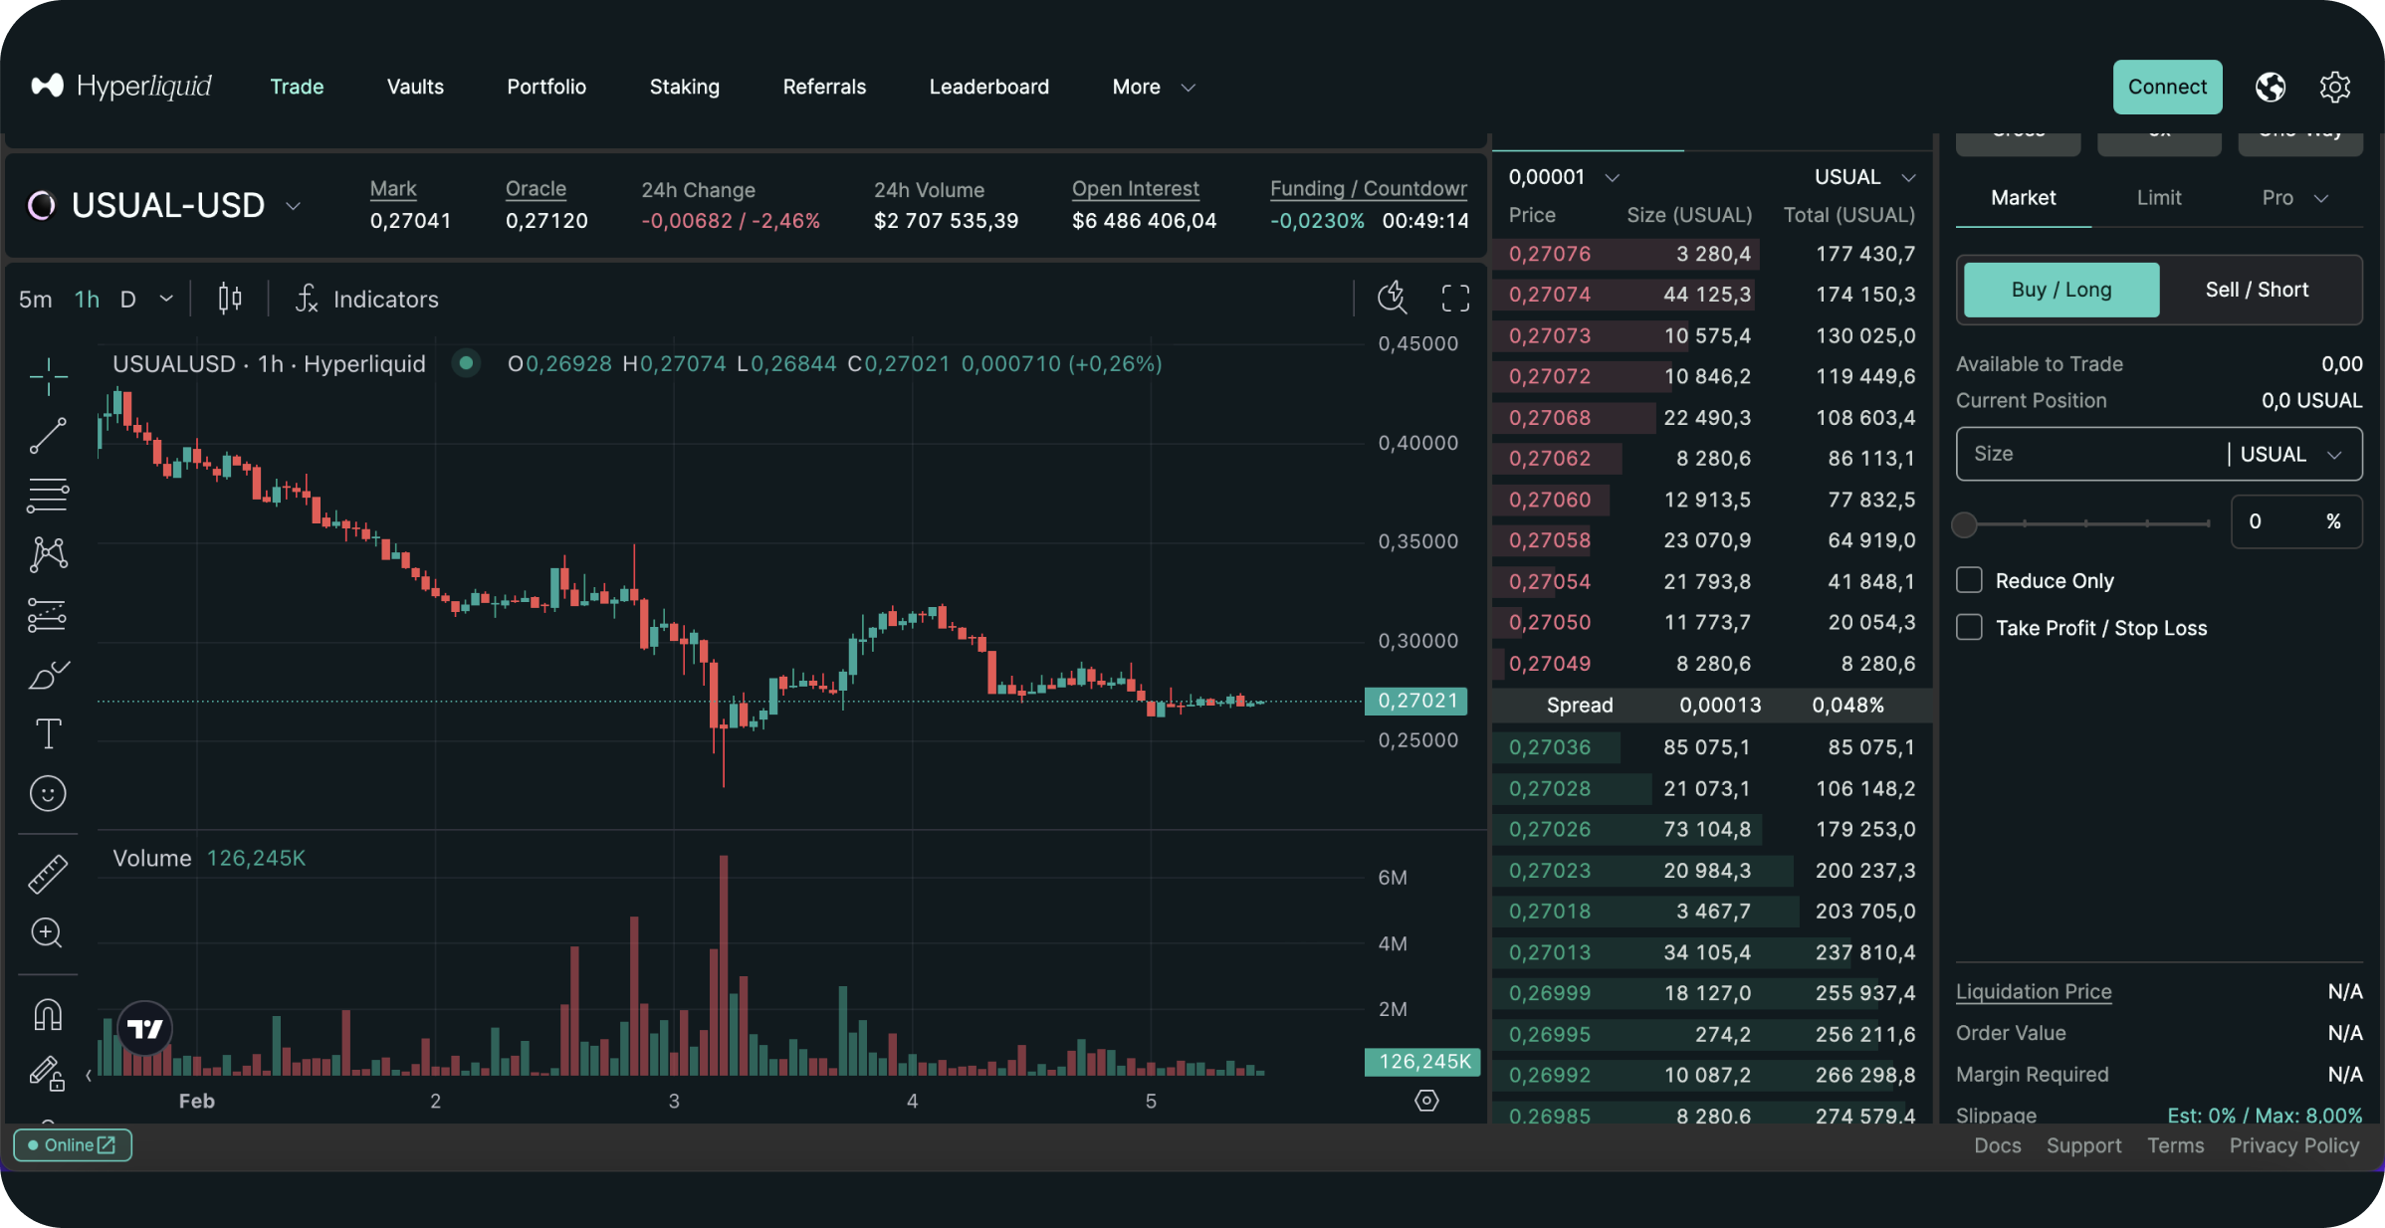Click the Liquidation Price label
2385x1228 pixels.
(x=2033, y=991)
